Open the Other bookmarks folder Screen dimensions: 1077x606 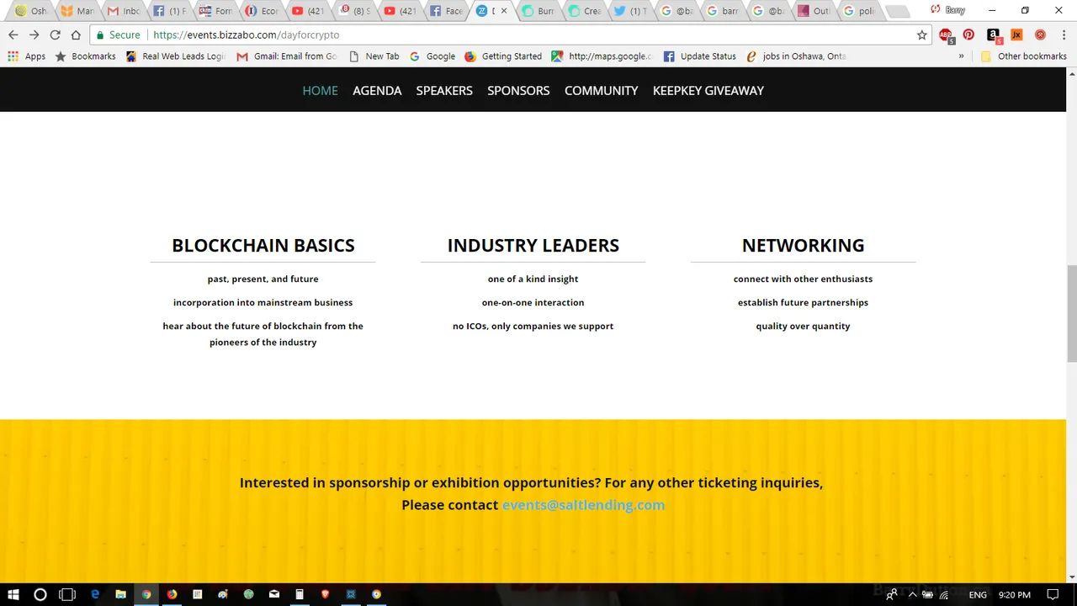(1023, 56)
